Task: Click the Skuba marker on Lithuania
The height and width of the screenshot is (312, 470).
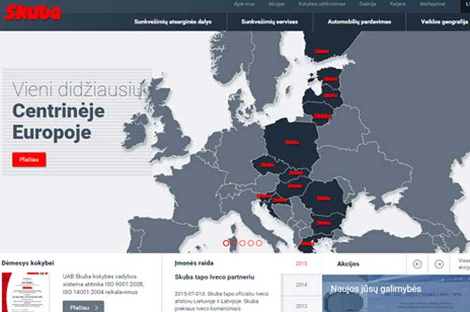Action: 322,116
